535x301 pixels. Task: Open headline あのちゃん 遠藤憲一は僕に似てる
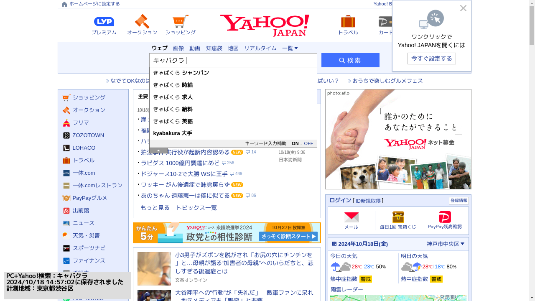[x=185, y=196]
